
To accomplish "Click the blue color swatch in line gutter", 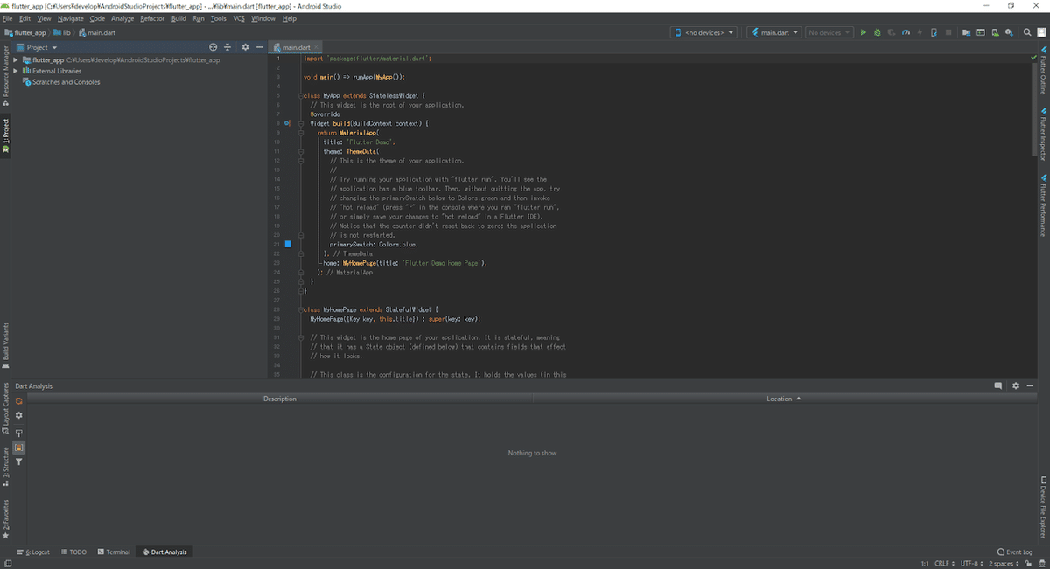I will tap(288, 245).
